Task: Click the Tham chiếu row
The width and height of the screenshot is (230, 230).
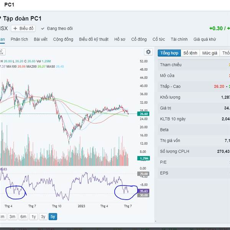Action: tap(194, 65)
